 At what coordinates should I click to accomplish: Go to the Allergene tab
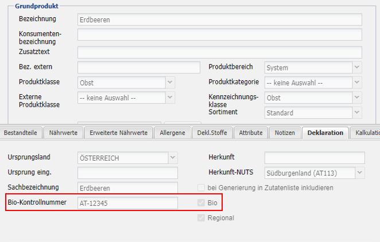(x=172, y=132)
